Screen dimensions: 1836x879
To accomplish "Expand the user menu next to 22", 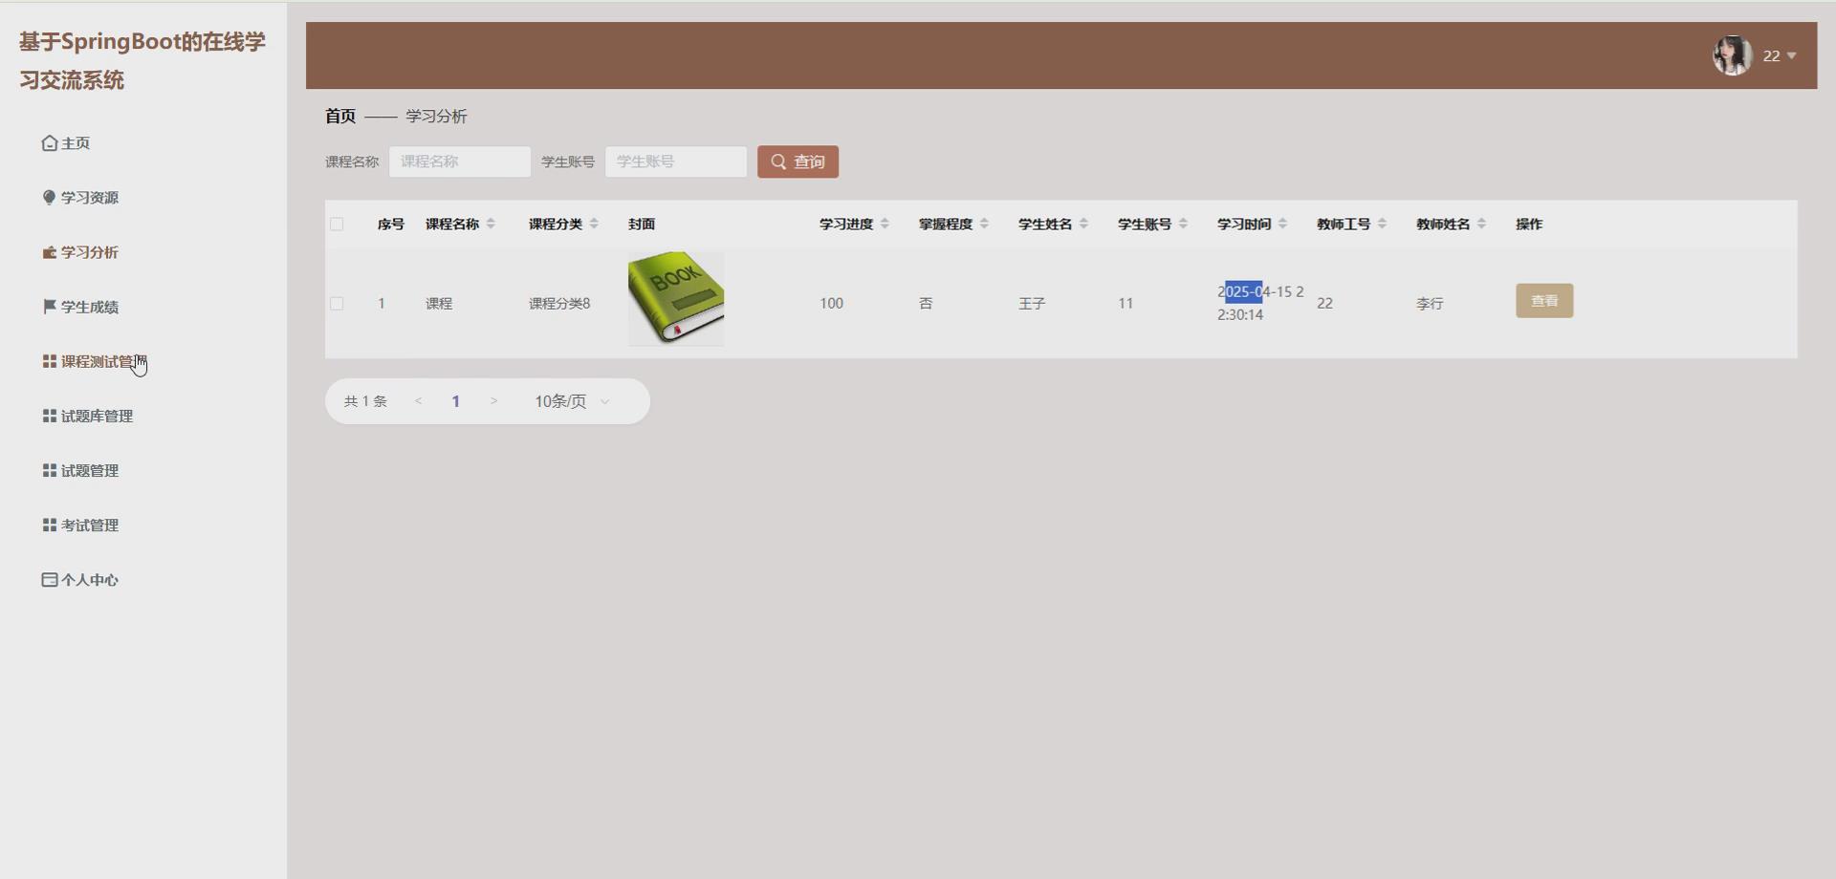I will [1789, 55].
